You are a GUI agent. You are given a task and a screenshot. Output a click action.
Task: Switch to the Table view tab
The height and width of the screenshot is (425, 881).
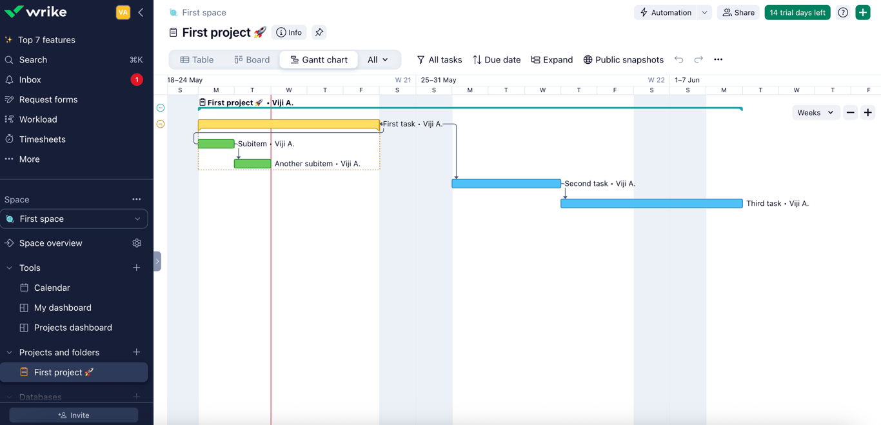197,59
